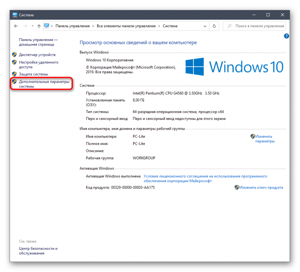The height and width of the screenshot is (272, 300).
Task: Focus the 'Поиск в панели управления' search field
Action: [254, 26]
